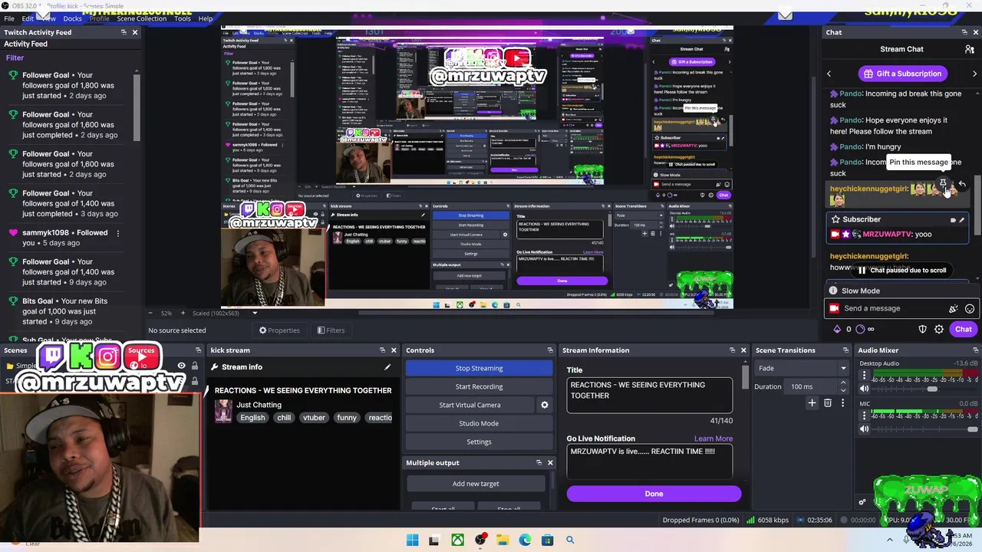Float the Scene Transitions dock

click(844, 350)
